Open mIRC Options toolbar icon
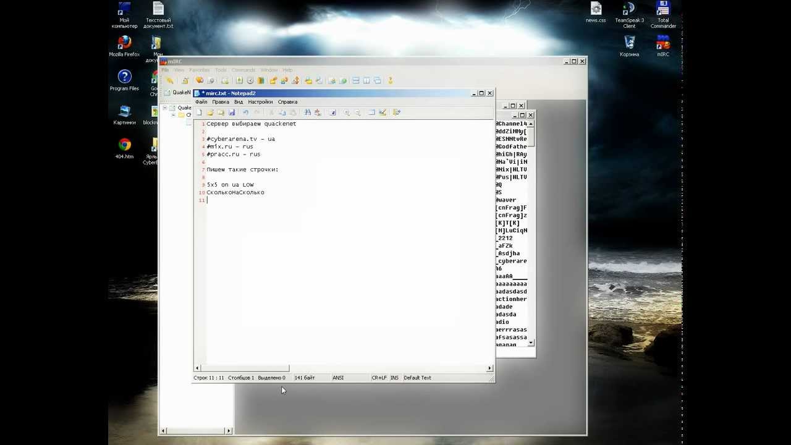 (185, 80)
